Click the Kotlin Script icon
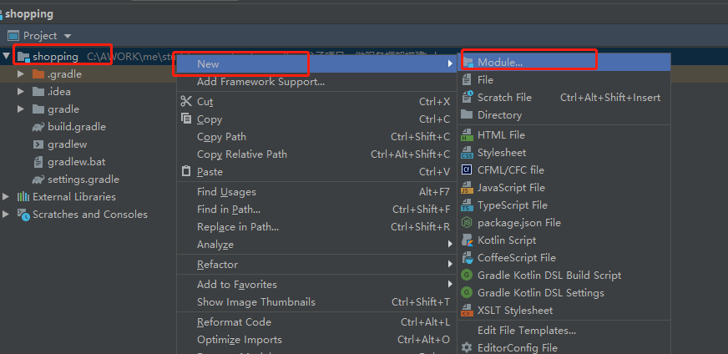The width and height of the screenshot is (728, 354). click(467, 240)
